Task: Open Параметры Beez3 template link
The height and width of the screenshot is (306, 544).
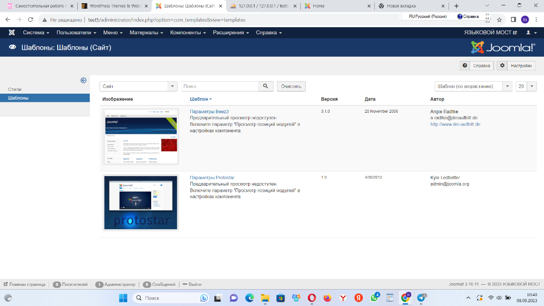Action: 209,112
